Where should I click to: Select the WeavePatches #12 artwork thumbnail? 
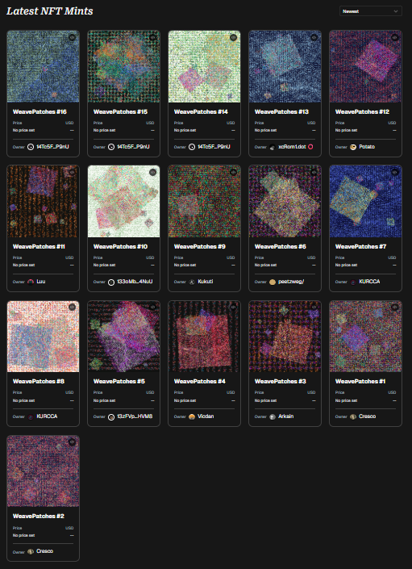365,66
